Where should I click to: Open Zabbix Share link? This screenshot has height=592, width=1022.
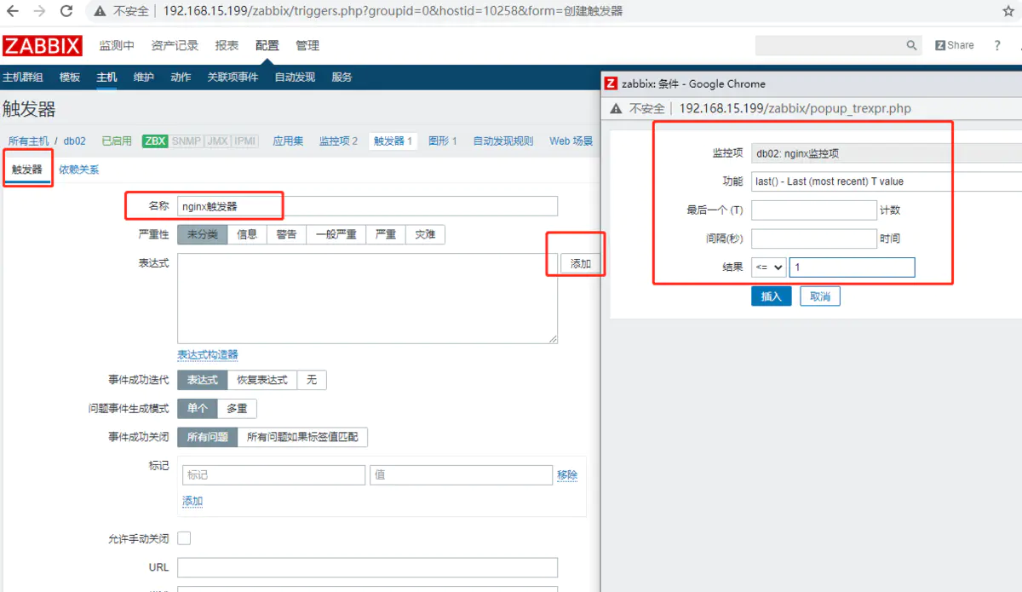(x=955, y=45)
